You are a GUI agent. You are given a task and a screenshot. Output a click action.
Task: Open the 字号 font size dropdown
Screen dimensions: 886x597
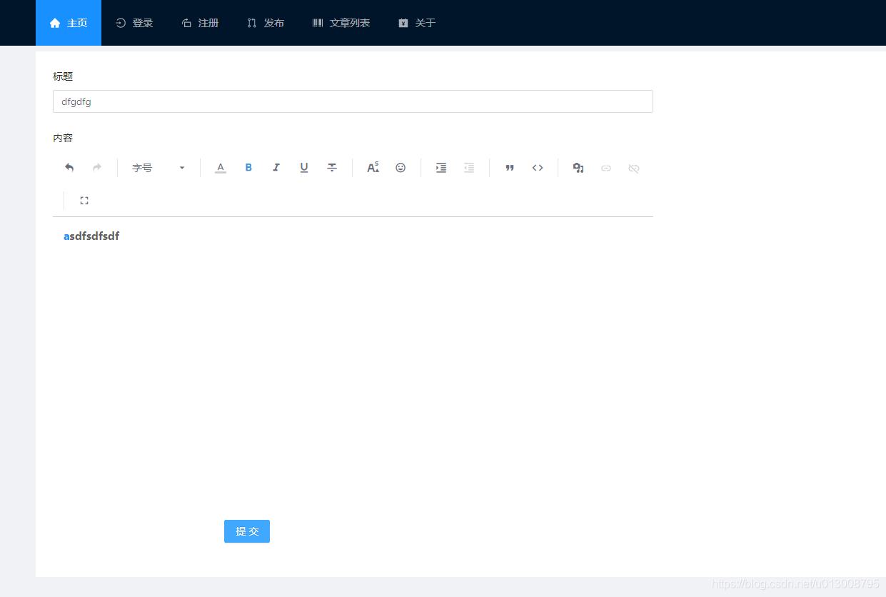click(158, 168)
